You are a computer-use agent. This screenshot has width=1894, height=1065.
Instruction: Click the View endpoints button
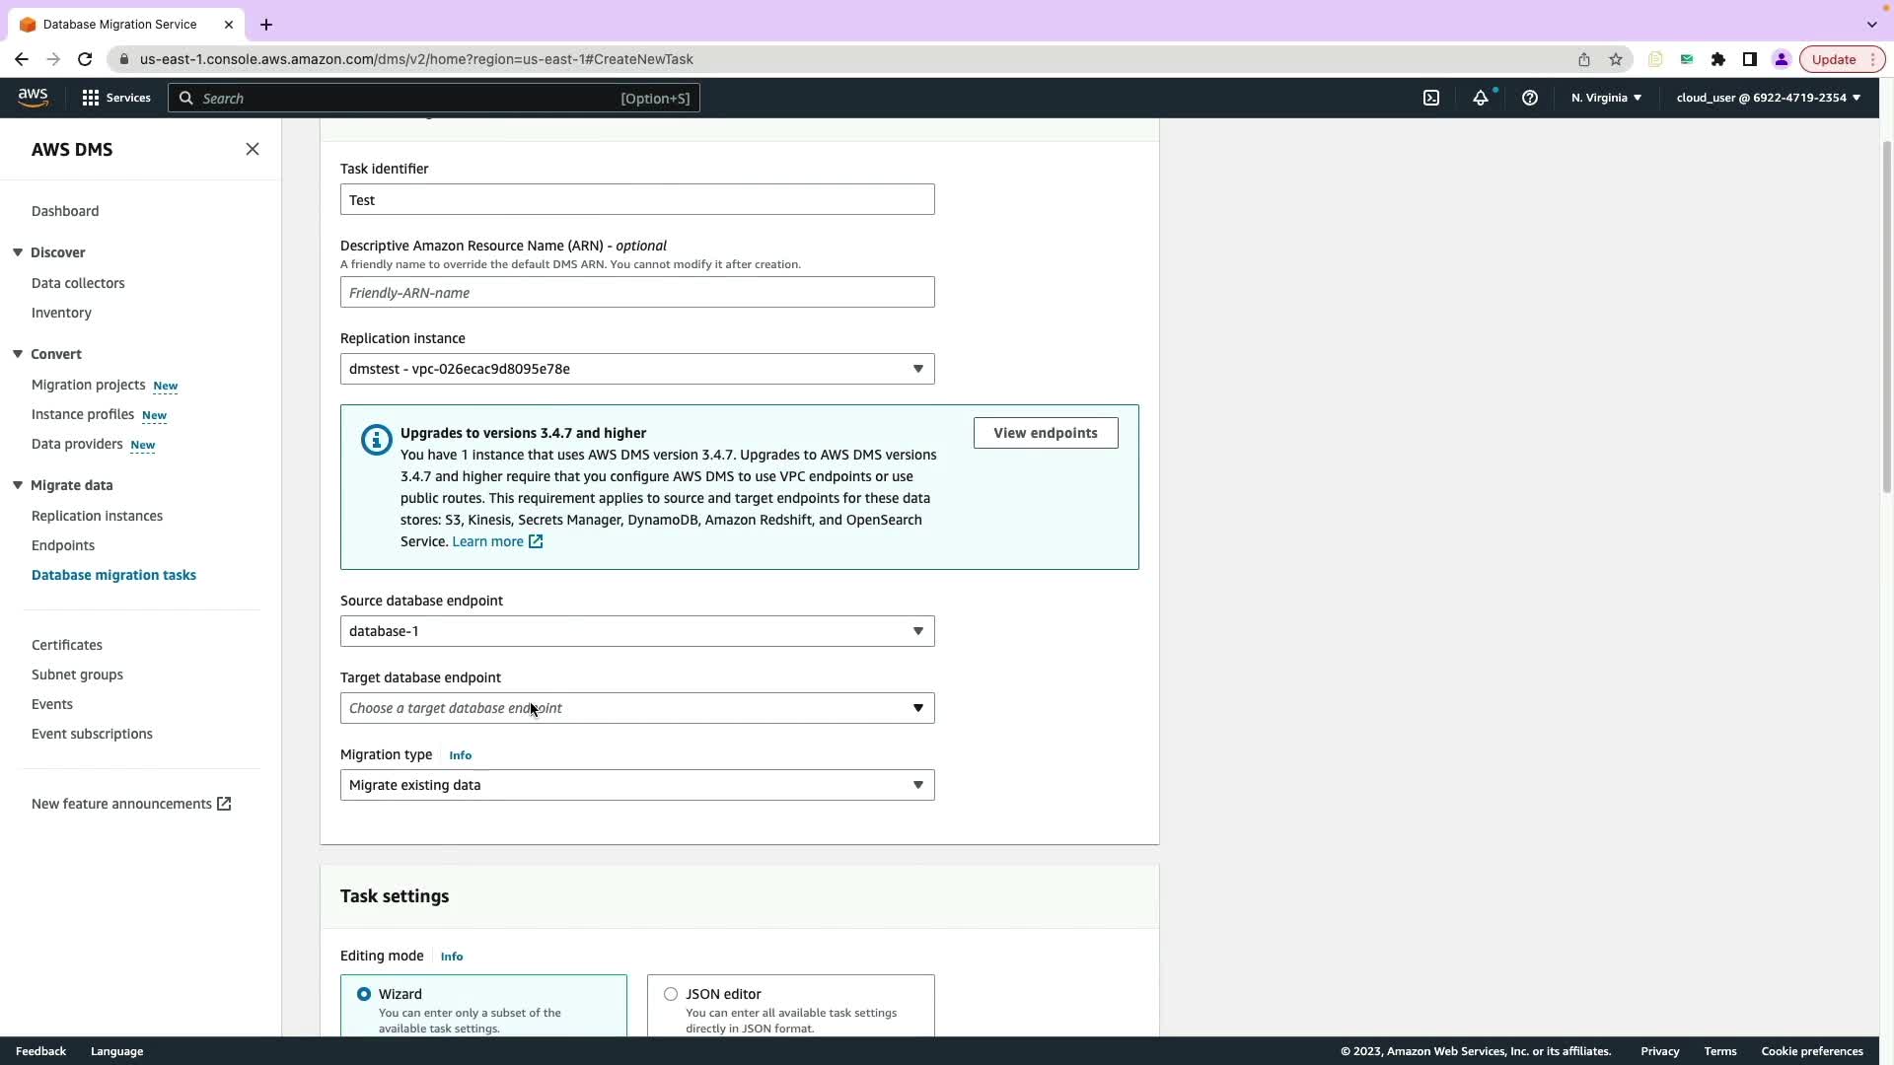tap(1046, 433)
